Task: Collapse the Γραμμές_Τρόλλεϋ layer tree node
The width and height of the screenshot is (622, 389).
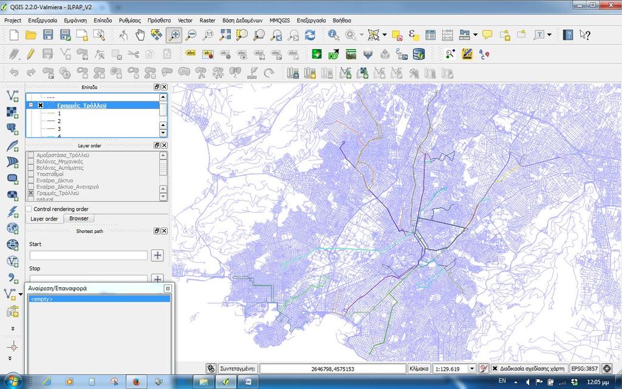Action: pos(31,105)
